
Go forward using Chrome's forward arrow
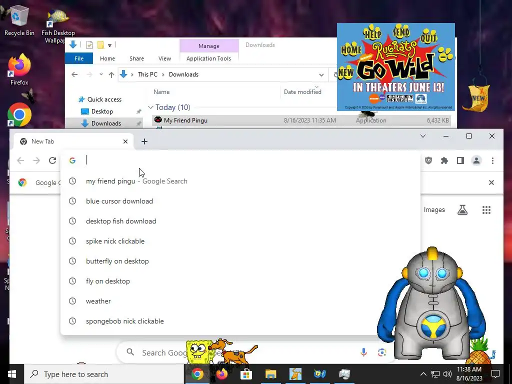[x=36, y=160]
